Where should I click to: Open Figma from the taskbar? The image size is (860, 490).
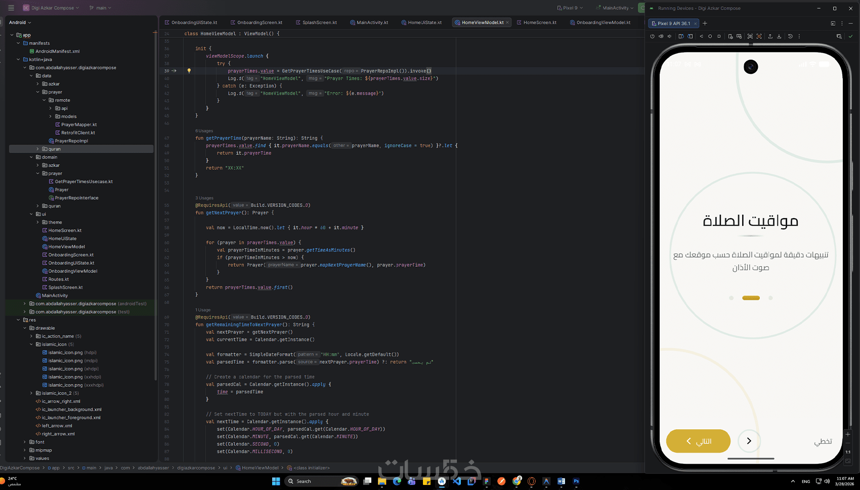[487, 481]
